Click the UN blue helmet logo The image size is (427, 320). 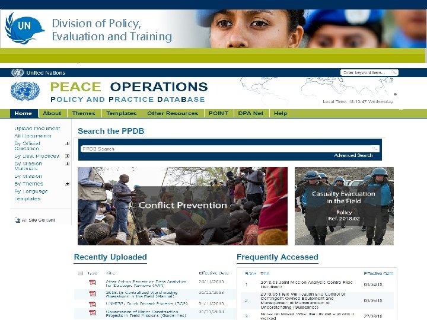24,28
